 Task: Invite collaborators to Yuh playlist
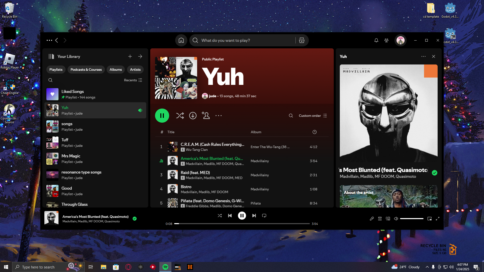[x=206, y=116]
